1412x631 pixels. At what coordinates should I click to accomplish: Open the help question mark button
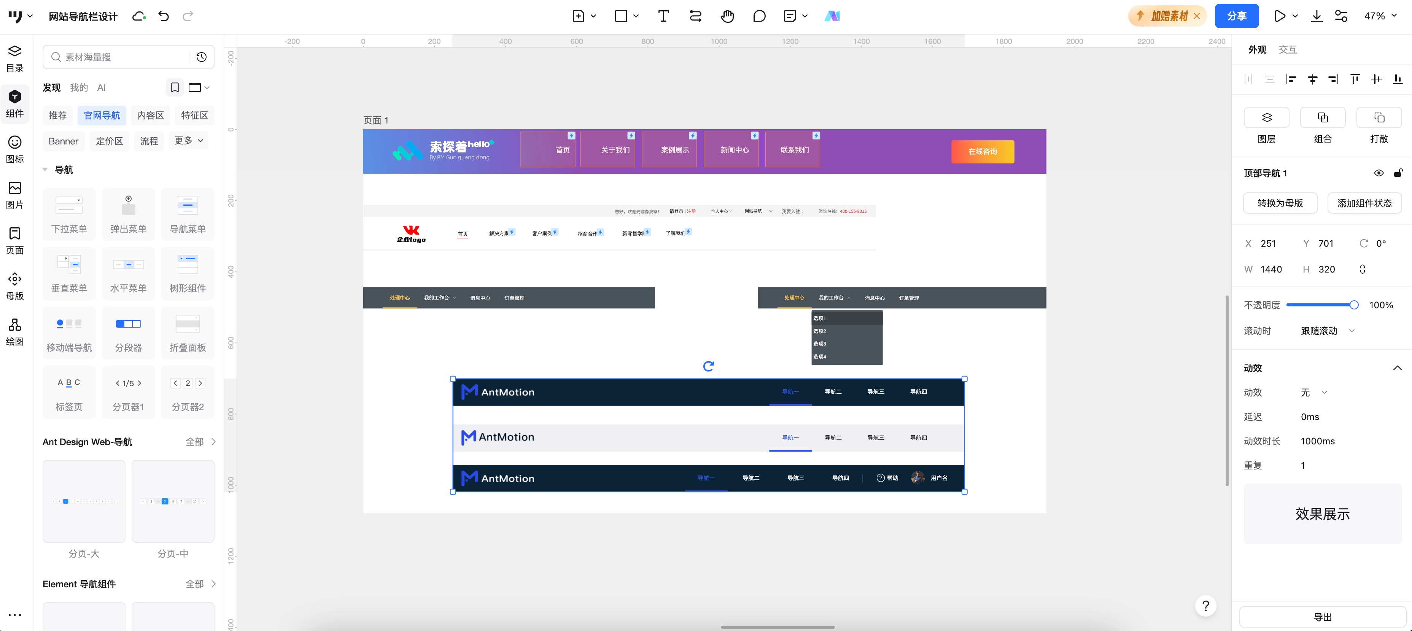click(x=1205, y=606)
